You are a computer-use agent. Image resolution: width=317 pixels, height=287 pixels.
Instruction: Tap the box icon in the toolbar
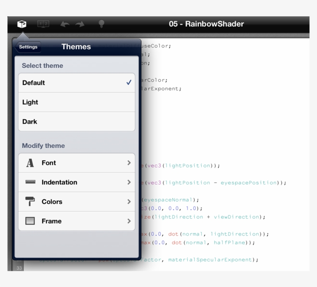22,24
